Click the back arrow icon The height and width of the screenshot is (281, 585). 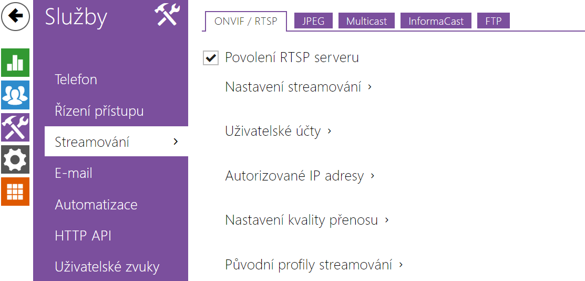16,16
